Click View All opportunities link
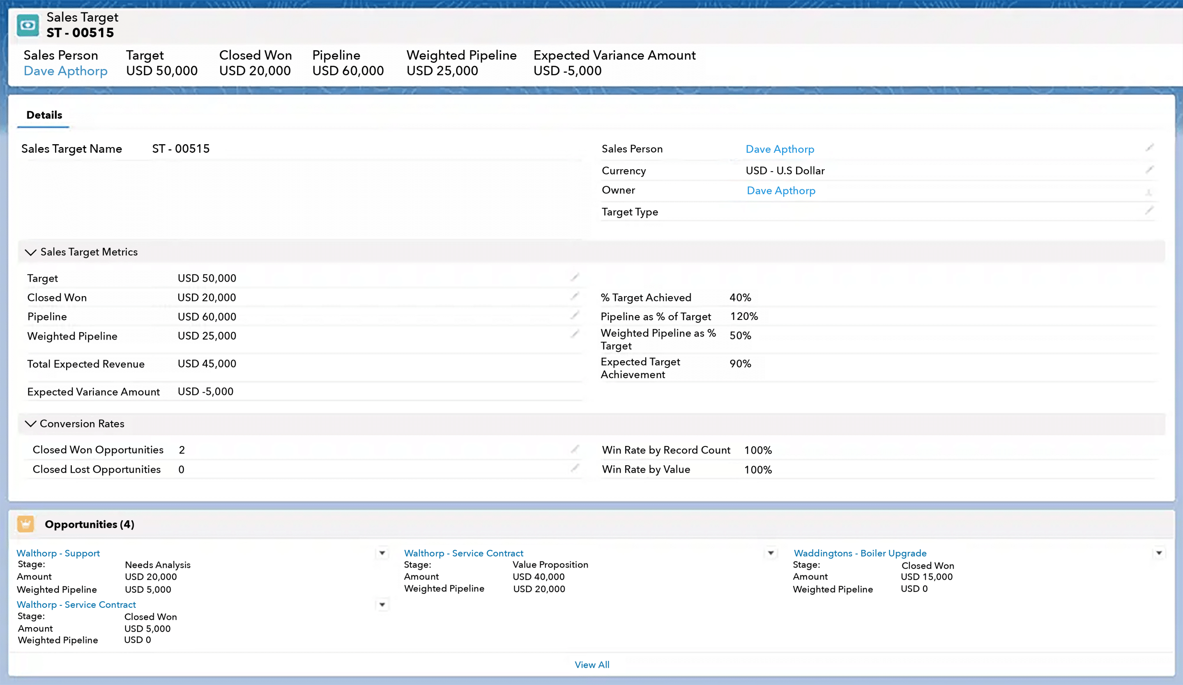 [x=591, y=664]
